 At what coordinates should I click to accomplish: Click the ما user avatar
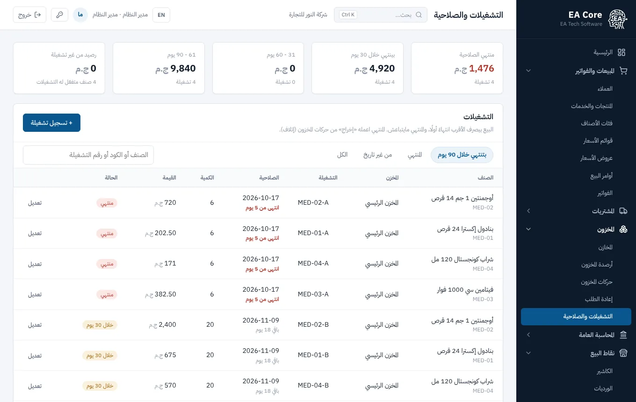coord(80,15)
